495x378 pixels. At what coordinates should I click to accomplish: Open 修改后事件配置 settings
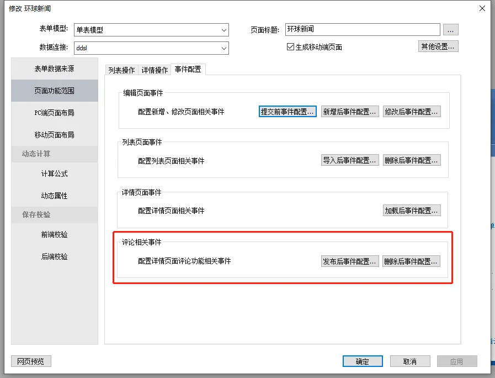[412, 112]
